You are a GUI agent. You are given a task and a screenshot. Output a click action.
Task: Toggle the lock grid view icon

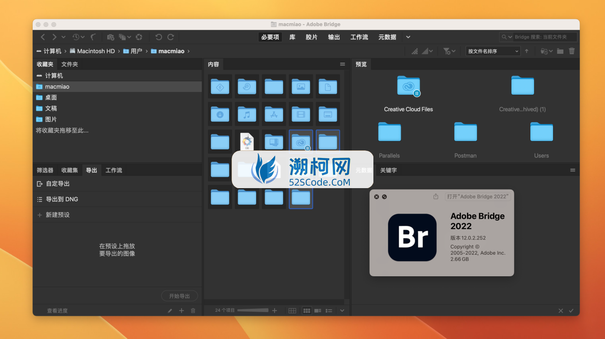293,311
